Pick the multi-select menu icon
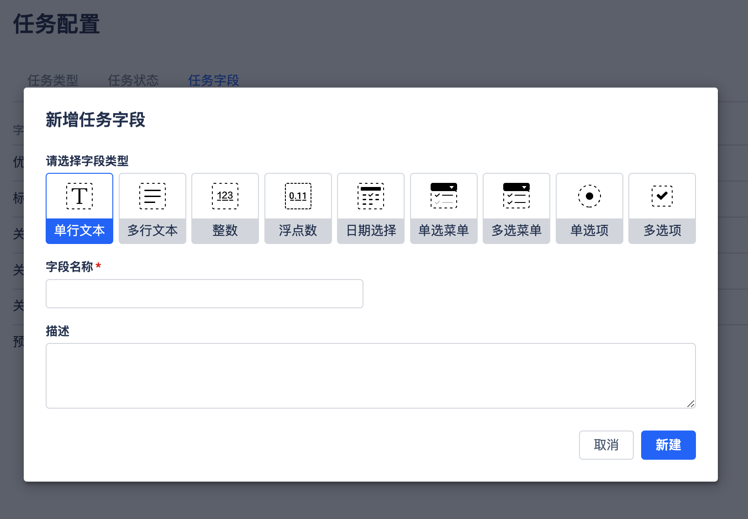Screen dimensions: 748x519 516,196
